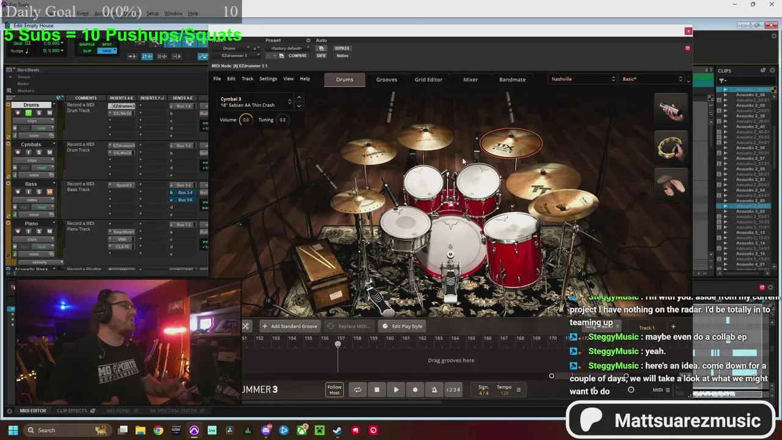
Task: Solo the Cymbals track
Action: (x=38, y=152)
